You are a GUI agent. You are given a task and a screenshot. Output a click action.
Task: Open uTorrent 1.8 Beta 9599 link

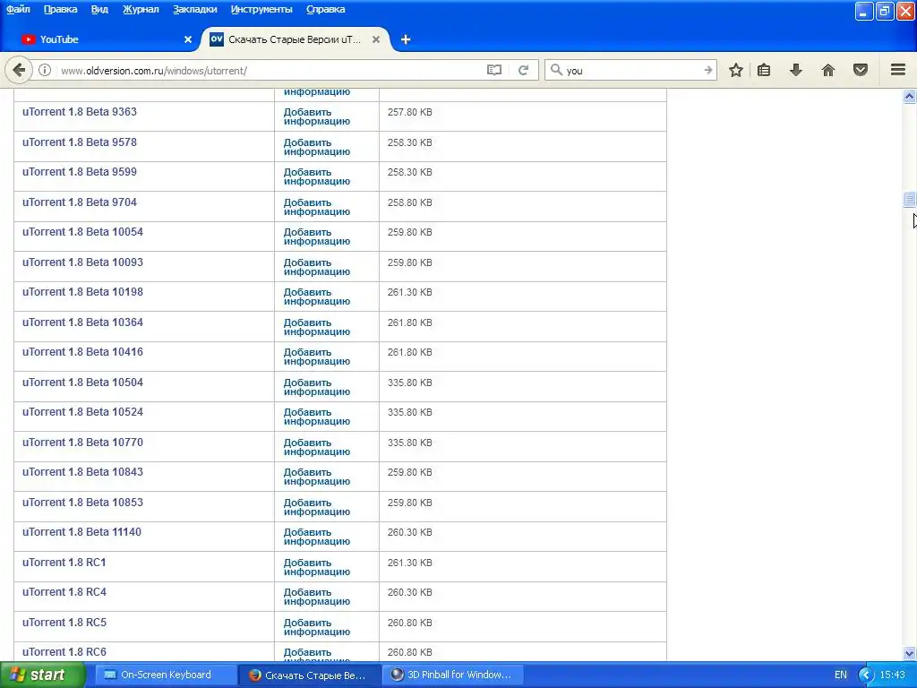[x=80, y=172]
